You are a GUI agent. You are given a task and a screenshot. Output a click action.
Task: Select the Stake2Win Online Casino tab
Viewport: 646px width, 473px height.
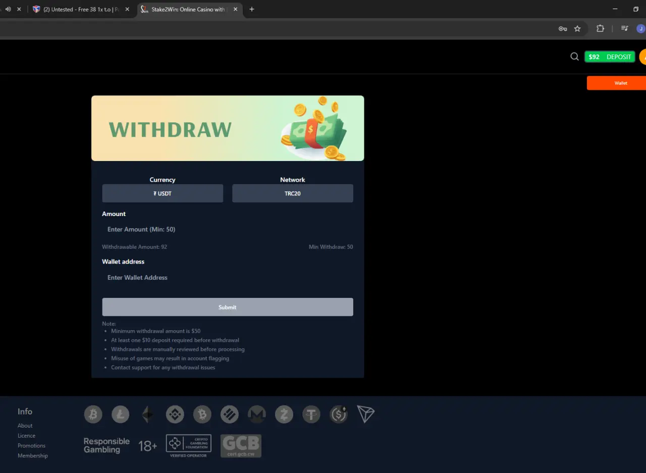[190, 9]
